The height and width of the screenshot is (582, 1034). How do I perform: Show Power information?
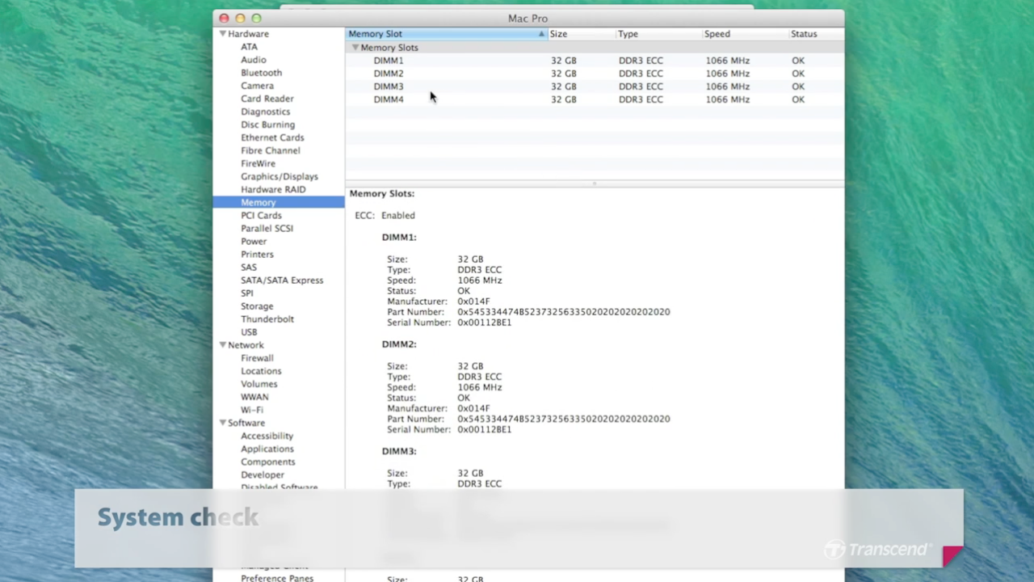pyautogui.click(x=253, y=241)
